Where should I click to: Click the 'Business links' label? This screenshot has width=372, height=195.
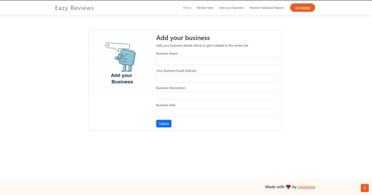[x=166, y=105]
